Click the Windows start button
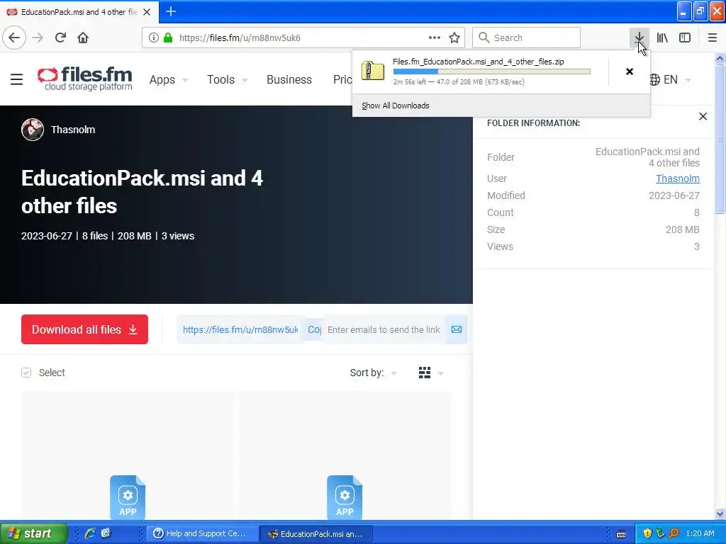The width and height of the screenshot is (726, 544). click(x=33, y=533)
